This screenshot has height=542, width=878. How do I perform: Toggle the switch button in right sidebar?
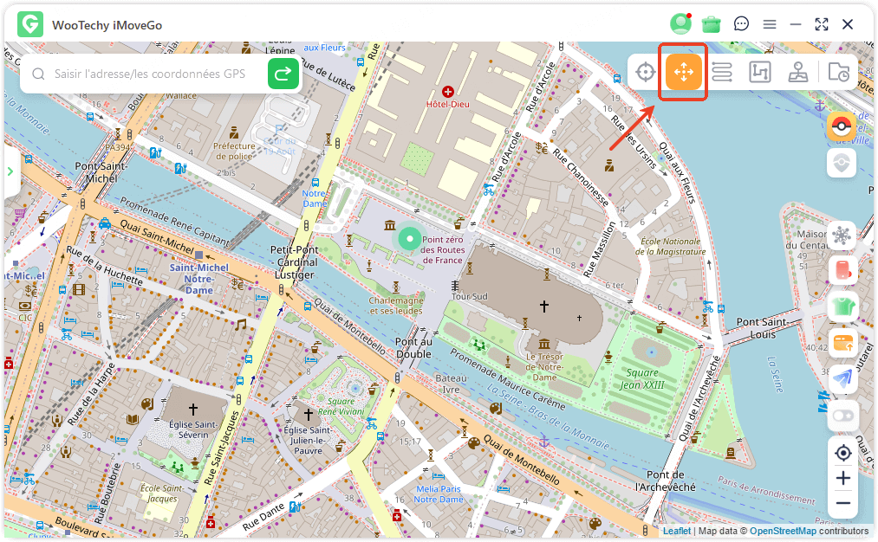(x=842, y=416)
